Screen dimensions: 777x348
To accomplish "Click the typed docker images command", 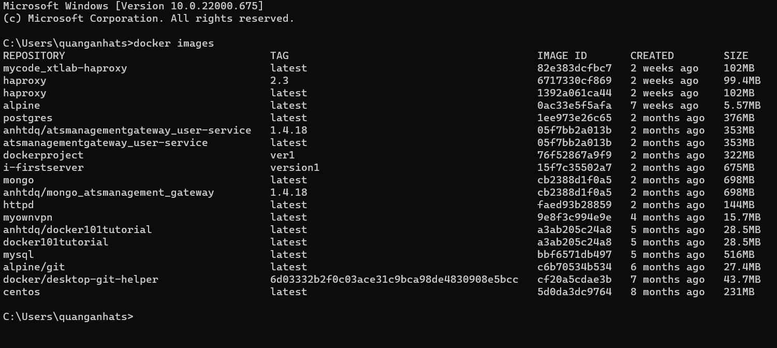I will 174,44.
